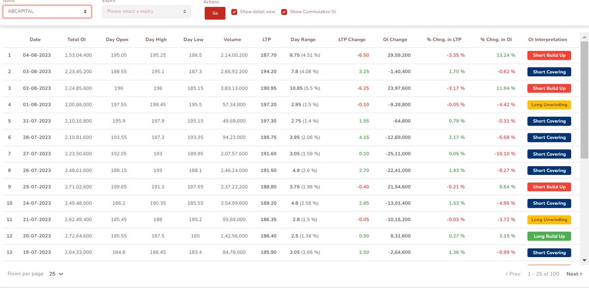Sort by Day Low column header
This screenshot has width=589, height=288.
193,39
